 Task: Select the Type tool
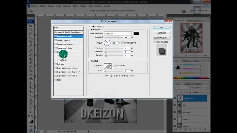30,87
